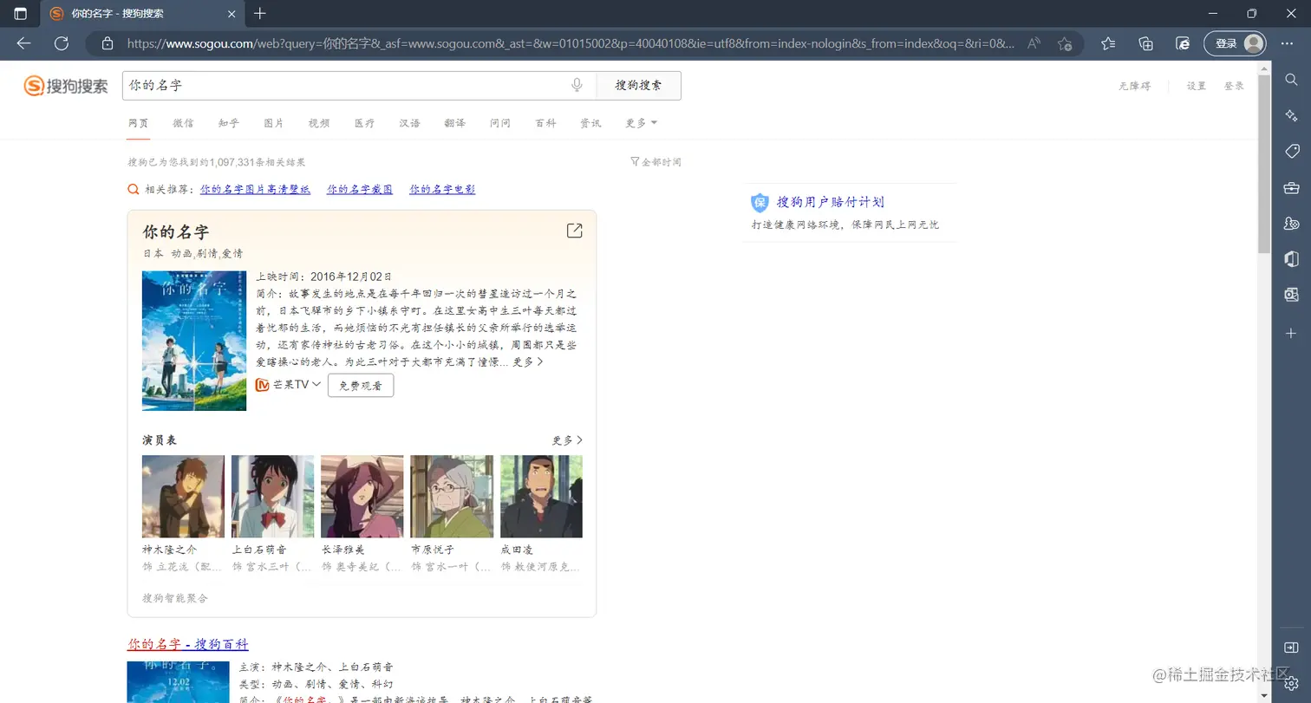Close the 你的名字 search tab

(x=231, y=14)
